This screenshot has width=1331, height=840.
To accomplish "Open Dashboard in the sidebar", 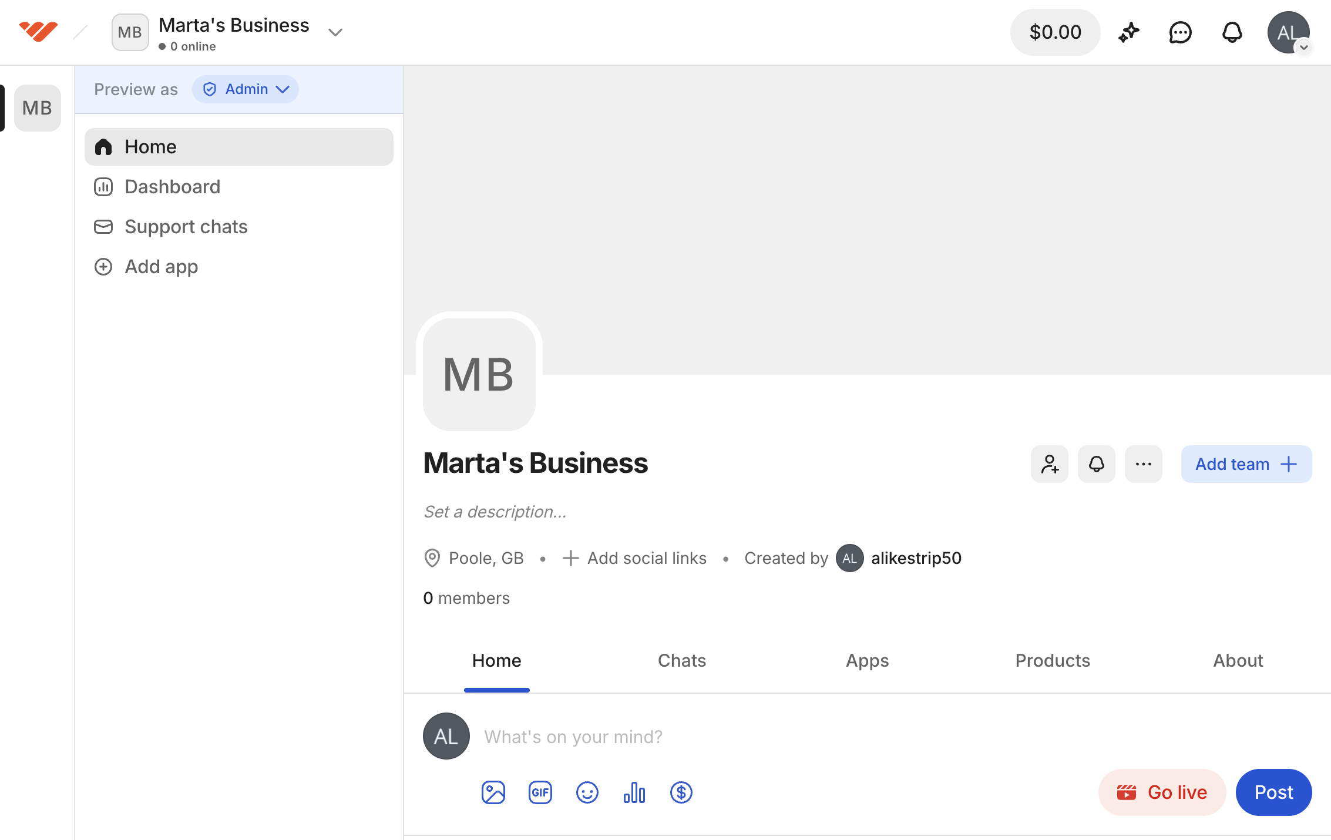I will pyautogui.click(x=239, y=187).
